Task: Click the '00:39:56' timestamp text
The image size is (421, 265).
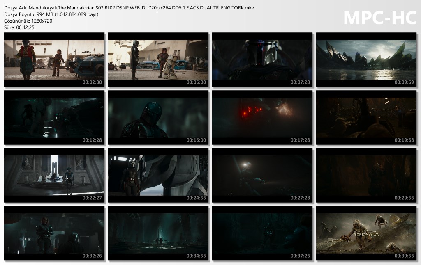Action: tap(404, 256)
